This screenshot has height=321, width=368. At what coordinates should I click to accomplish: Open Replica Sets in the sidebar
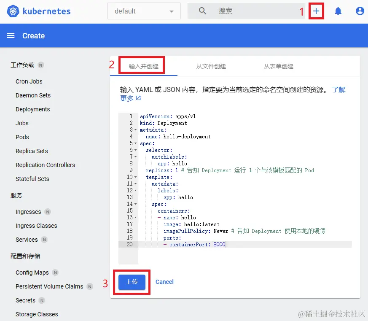[x=32, y=151]
